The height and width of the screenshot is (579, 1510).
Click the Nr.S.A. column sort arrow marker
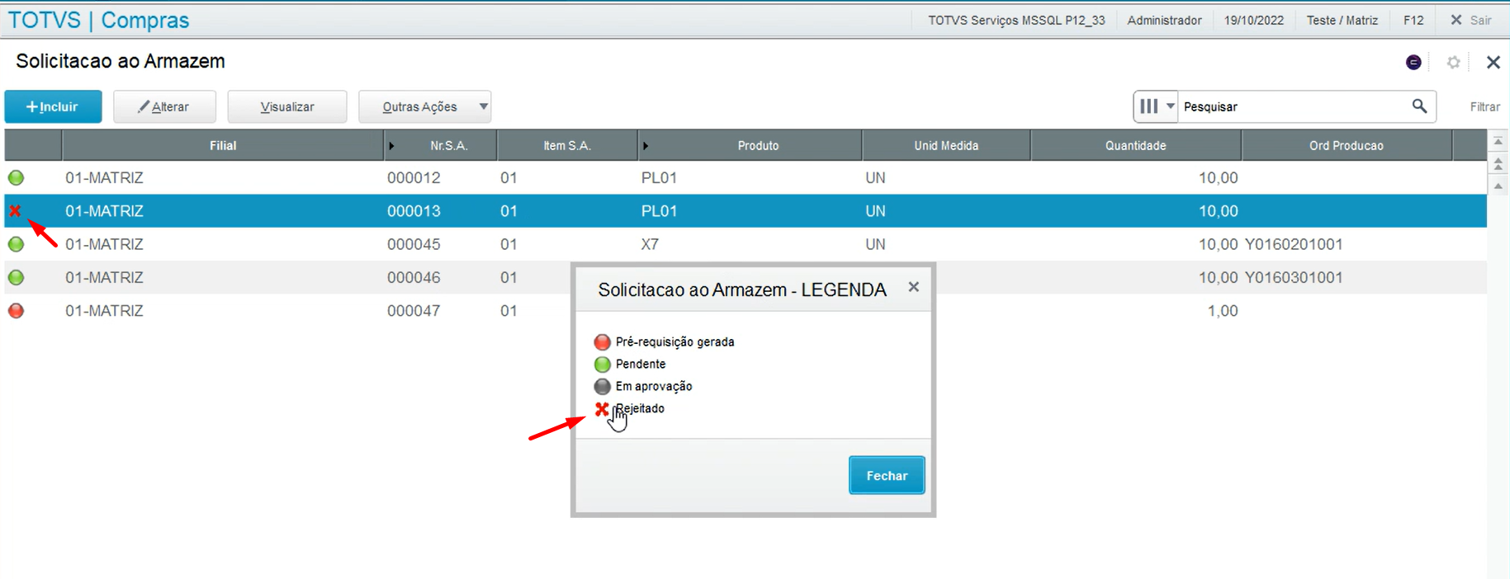coord(391,146)
